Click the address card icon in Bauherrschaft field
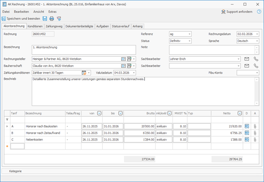This screenshot has height=182, width=264. pyautogui.click(x=123, y=66)
